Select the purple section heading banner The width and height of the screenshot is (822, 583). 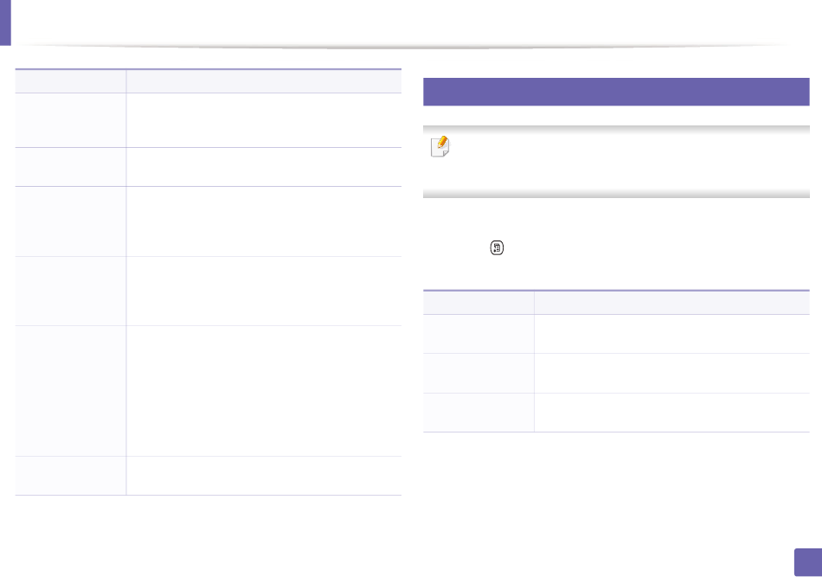coord(616,92)
